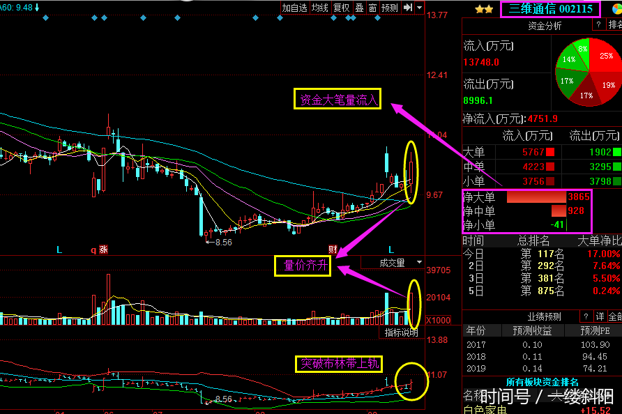Click the 净流入 value 4751.9

(543, 119)
